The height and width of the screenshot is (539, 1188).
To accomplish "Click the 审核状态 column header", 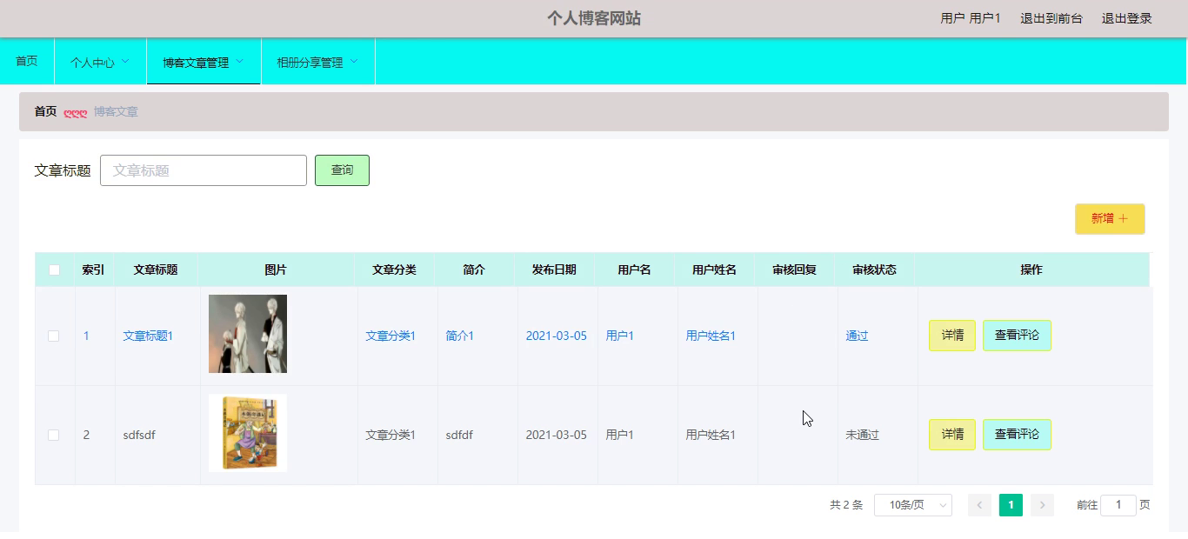I will click(x=874, y=269).
